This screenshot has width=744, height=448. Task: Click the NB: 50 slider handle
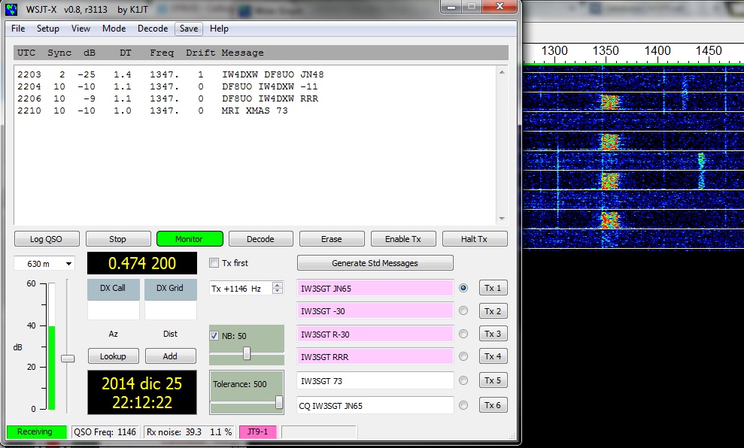click(247, 353)
